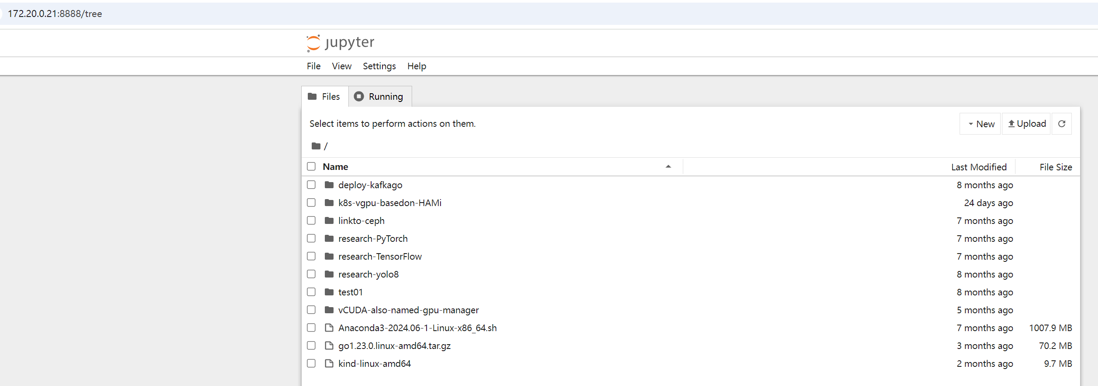Open the k8s-vgpu-basedon-HAMi folder link
Screen dimensions: 1098x386
pos(389,203)
